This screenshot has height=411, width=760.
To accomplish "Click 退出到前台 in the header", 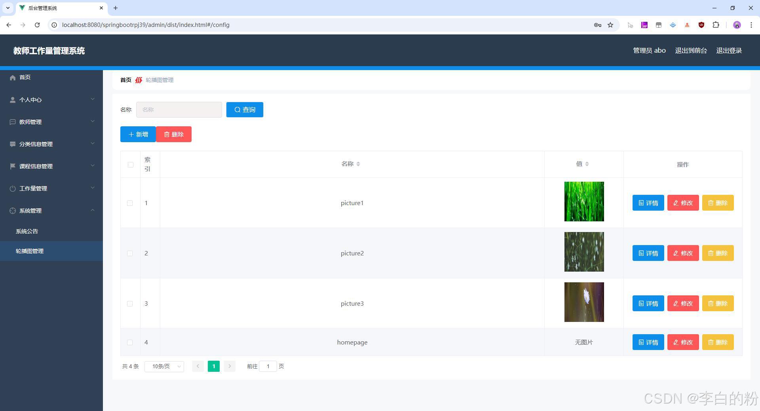I will [x=691, y=51].
